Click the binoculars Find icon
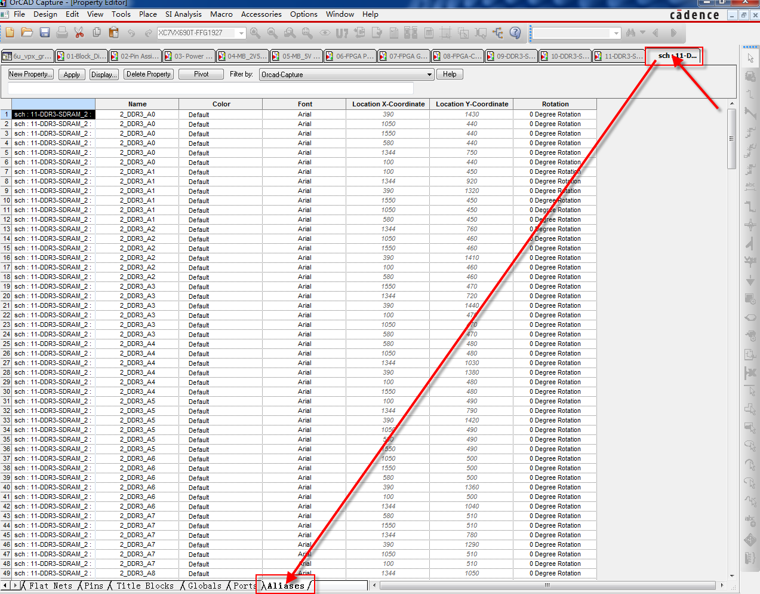Viewport: 760px width, 594px height. [x=630, y=33]
